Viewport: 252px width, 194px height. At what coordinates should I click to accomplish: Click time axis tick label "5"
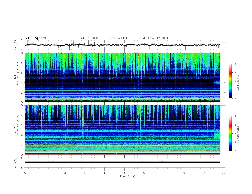[124, 173]
